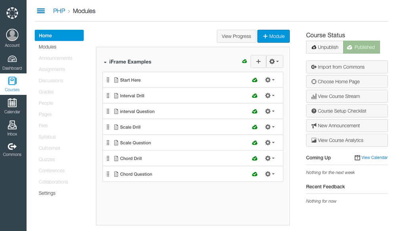The height and width of the screenshot is (231, 396).
Task: Open the Calendar icon in sidebar
Action: (12, 106)
